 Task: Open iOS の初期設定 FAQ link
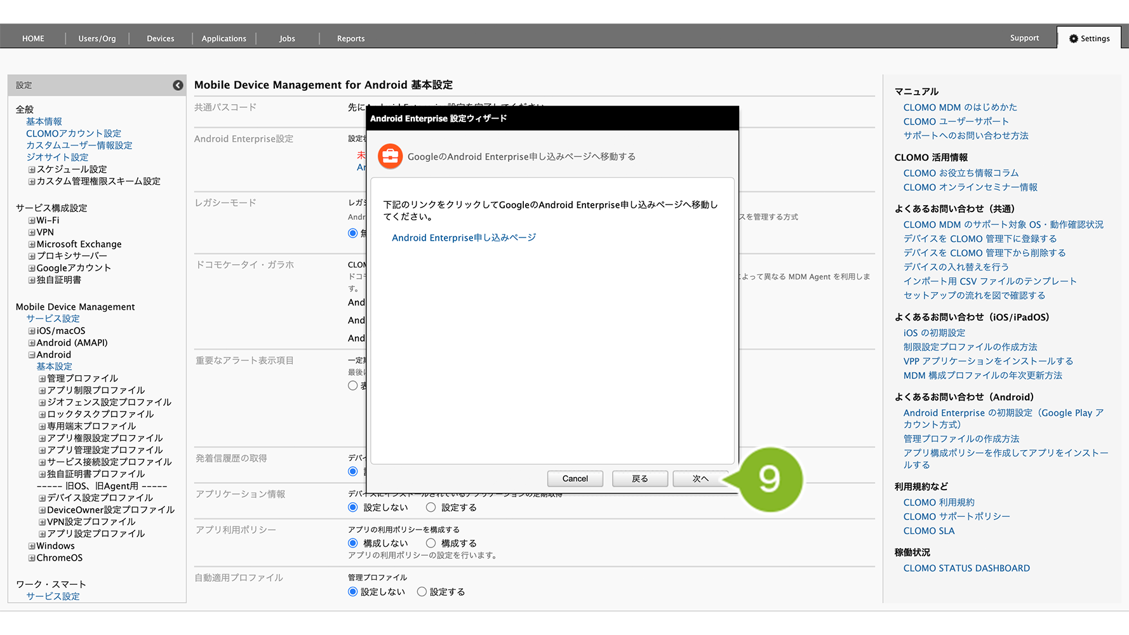coord(934,333)
